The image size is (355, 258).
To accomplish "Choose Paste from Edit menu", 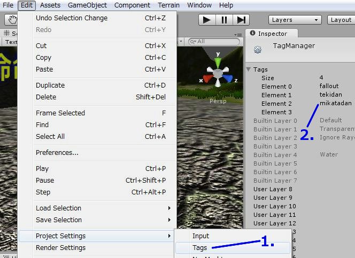I will (98, 69).
